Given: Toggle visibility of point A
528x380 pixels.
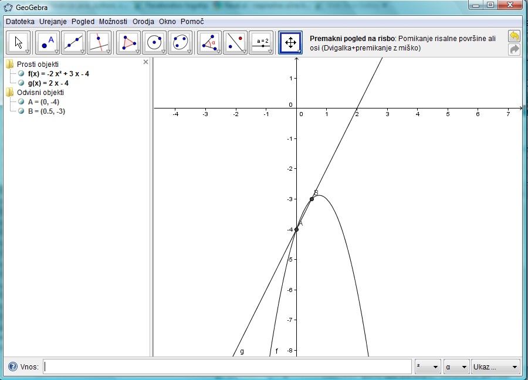Looking at the screenshot, I should (x=22, y=101).
